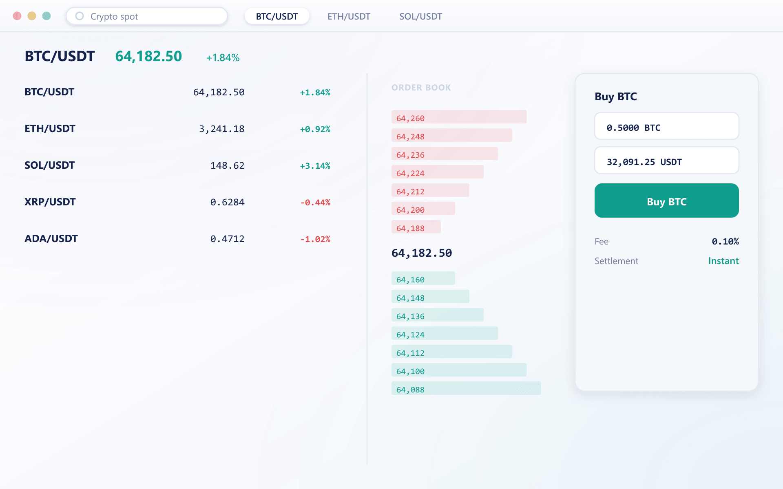Click the 64,182.50 mid price in order book

[x=422, y=253]
